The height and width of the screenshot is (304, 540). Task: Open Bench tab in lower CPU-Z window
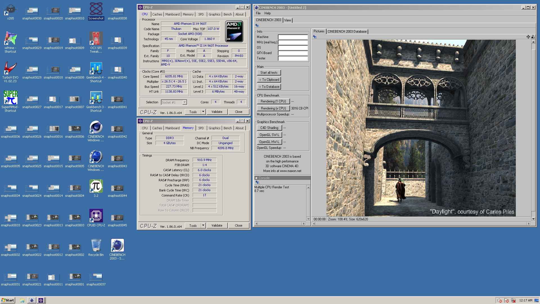[x=228, y=128]
